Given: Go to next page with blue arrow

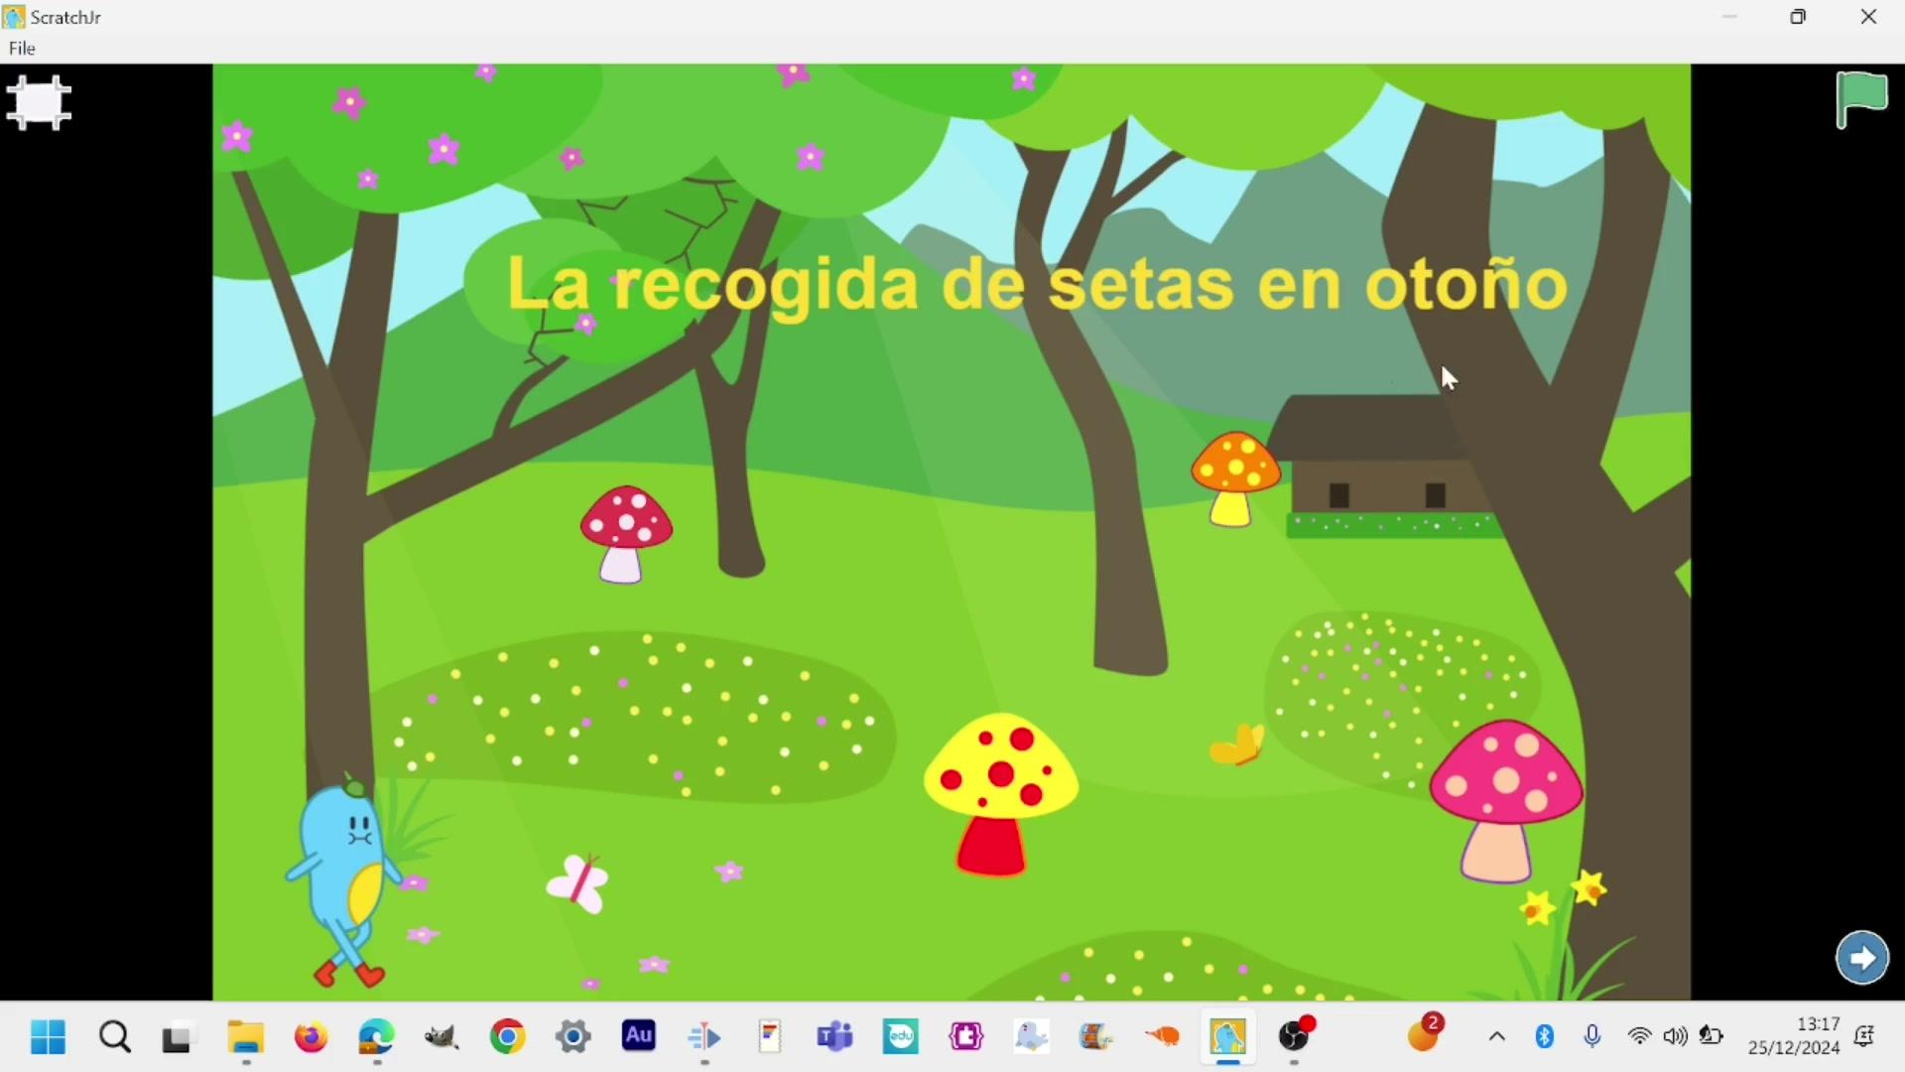Looking at the screenshot, I should [x=1862, y=958].
